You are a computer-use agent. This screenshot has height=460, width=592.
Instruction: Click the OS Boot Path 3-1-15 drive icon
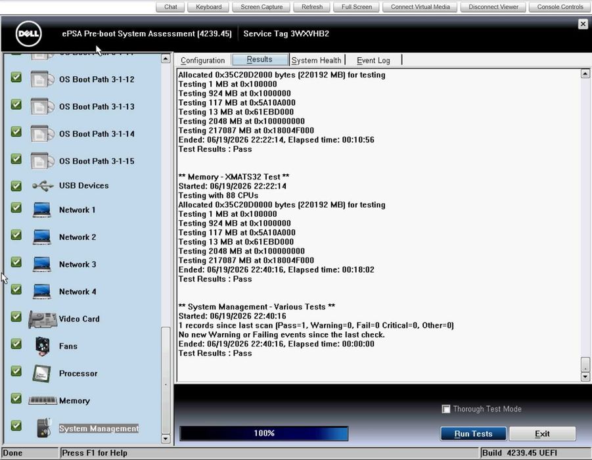pos(41,161)
